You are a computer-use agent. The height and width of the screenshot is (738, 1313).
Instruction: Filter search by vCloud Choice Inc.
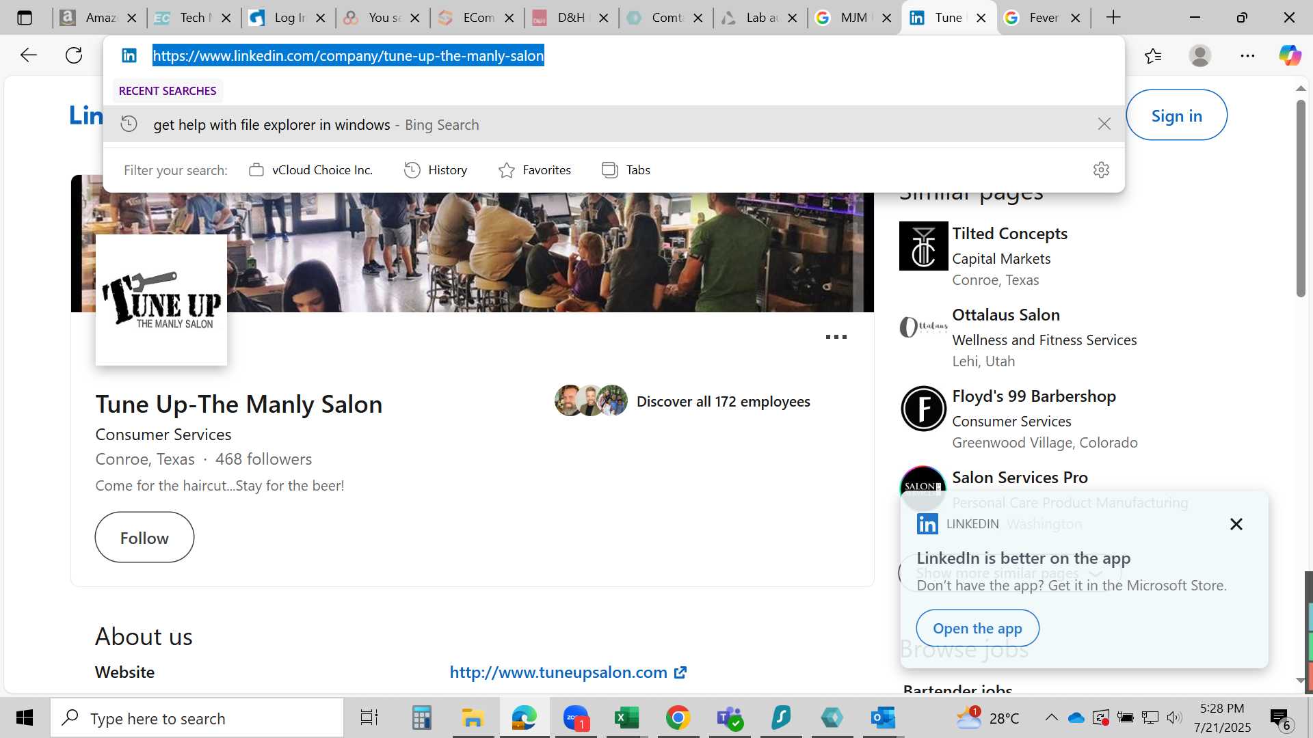tap(311, 170)
